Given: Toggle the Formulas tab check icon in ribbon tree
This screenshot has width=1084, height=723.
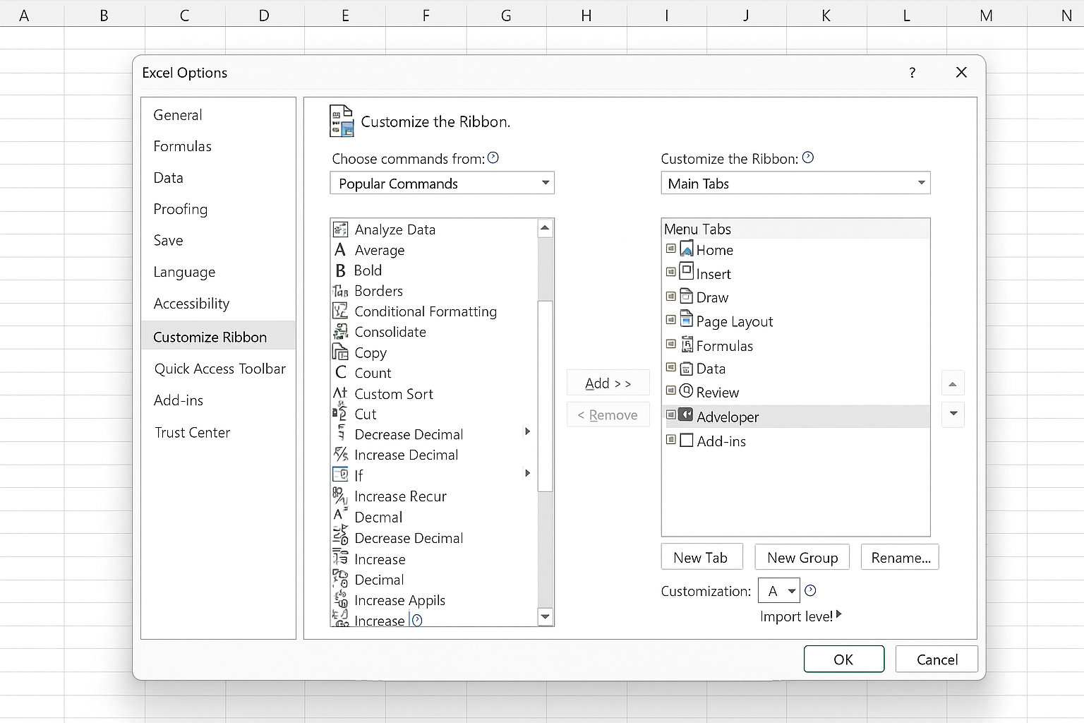Looking at the screenshot, I should tap(687, 345).
